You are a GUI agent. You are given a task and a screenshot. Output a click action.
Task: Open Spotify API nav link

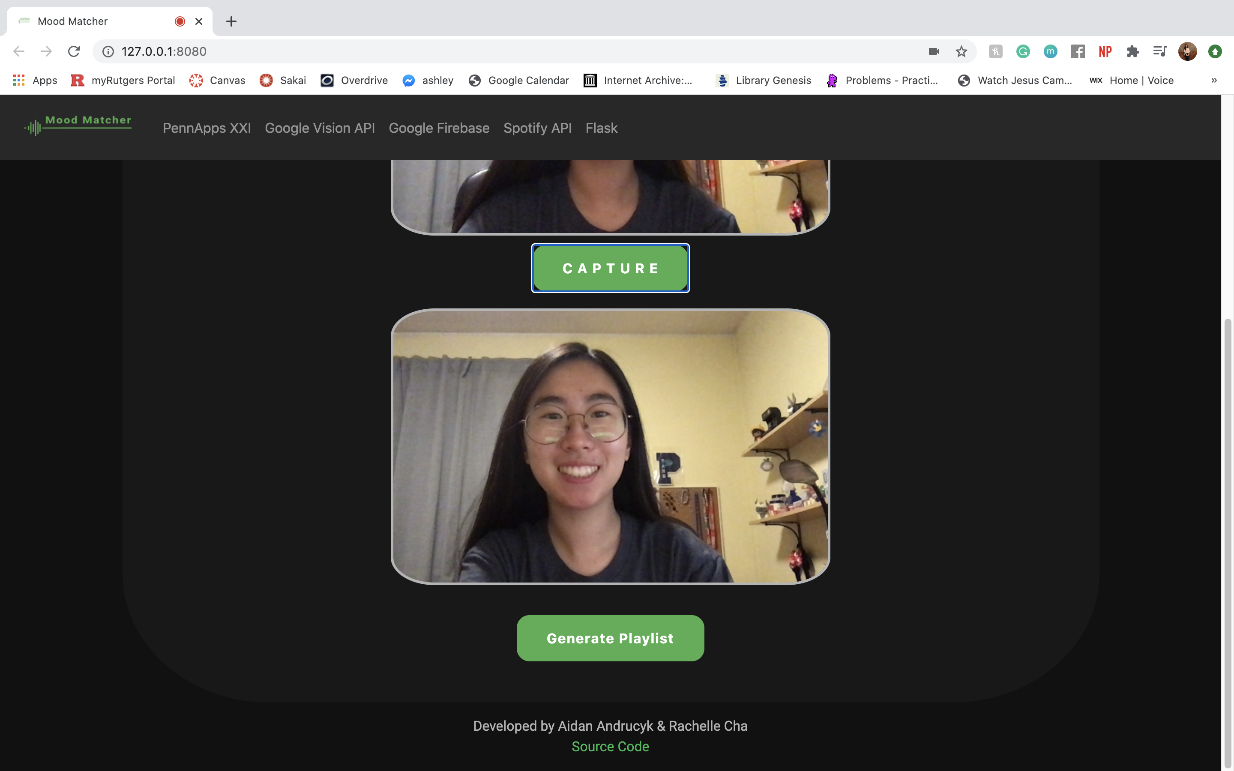pyautogui.click(x=537, y=128)
